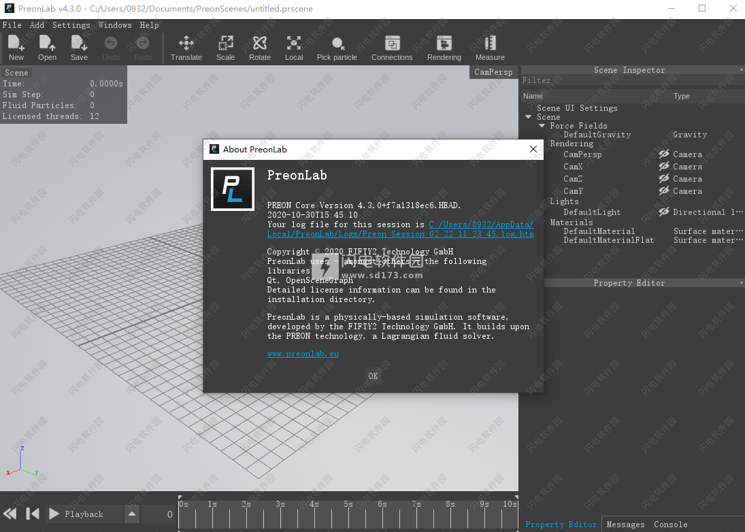745x532 pixels.
Task: Open the Playback mode dropdown arrow
Action: (132, 514)
